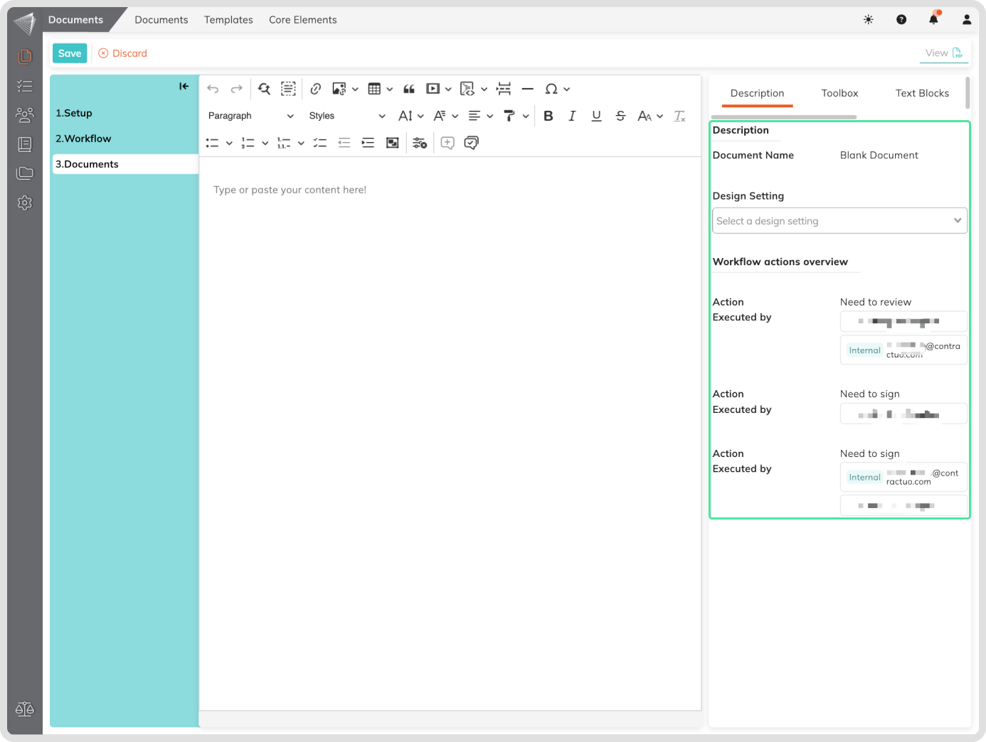Insert a horizontal line
This screenshot has height=742, width=986.
pyautogui.click(x=527, y=89)
